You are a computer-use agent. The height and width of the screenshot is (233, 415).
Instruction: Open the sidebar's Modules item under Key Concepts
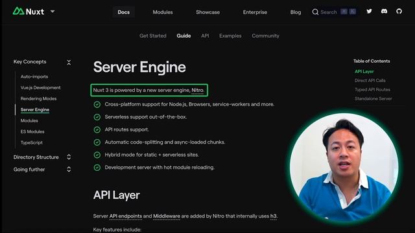29,120
